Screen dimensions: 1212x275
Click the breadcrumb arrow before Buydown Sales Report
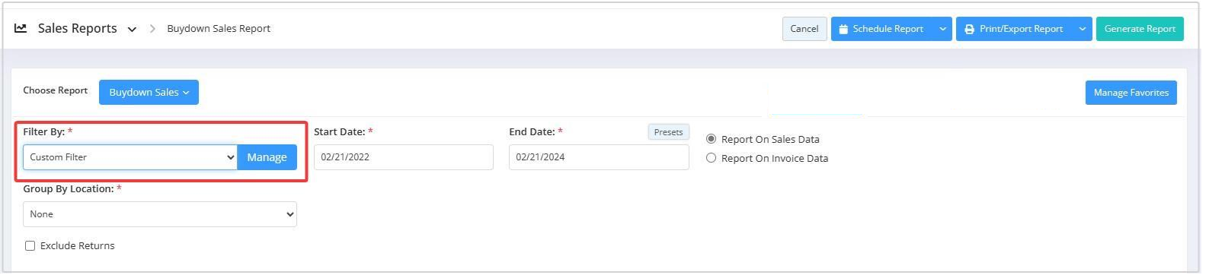click(152, 29)
